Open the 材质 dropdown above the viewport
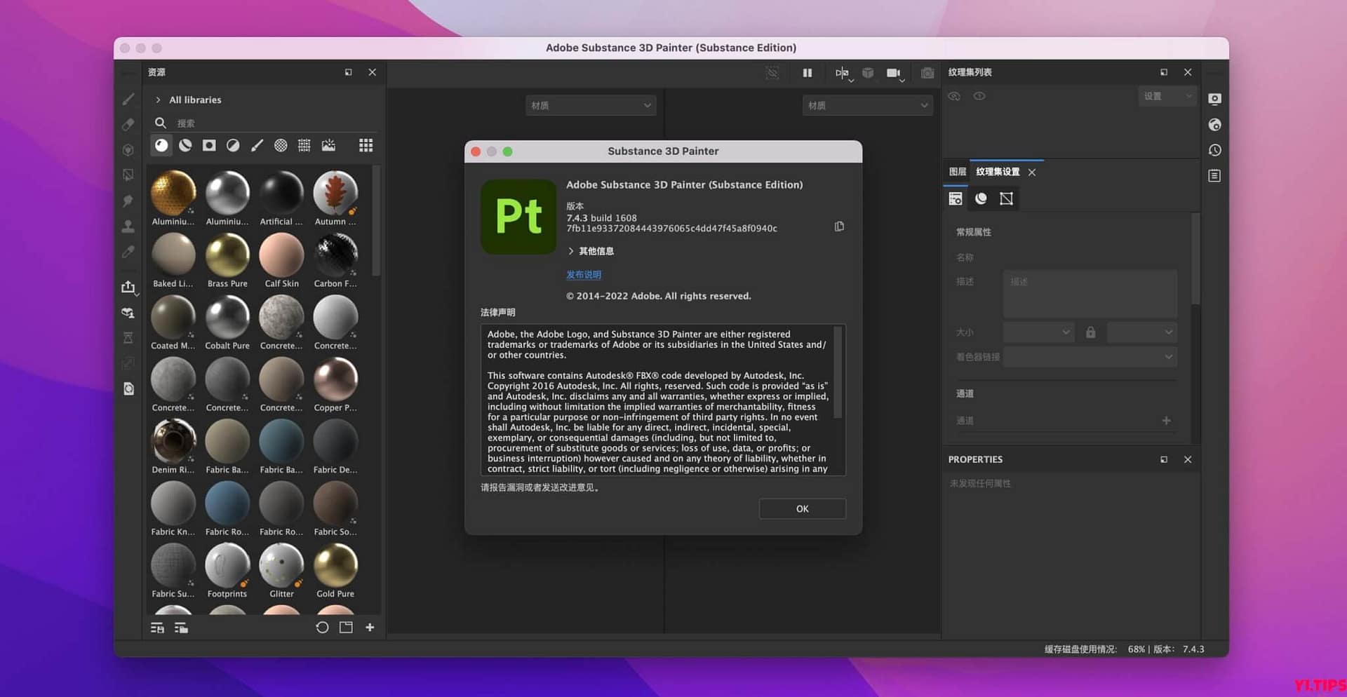This screenshot has width=1347, height=697. (590, 105)
